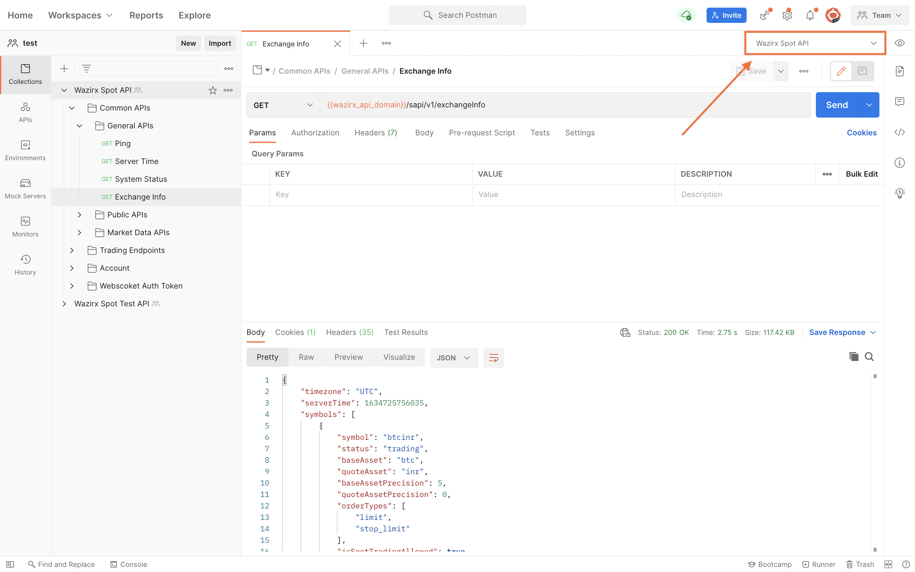The image size is (915, 572).
Task: Click the code snippet icon
Action: click(899, 132)
